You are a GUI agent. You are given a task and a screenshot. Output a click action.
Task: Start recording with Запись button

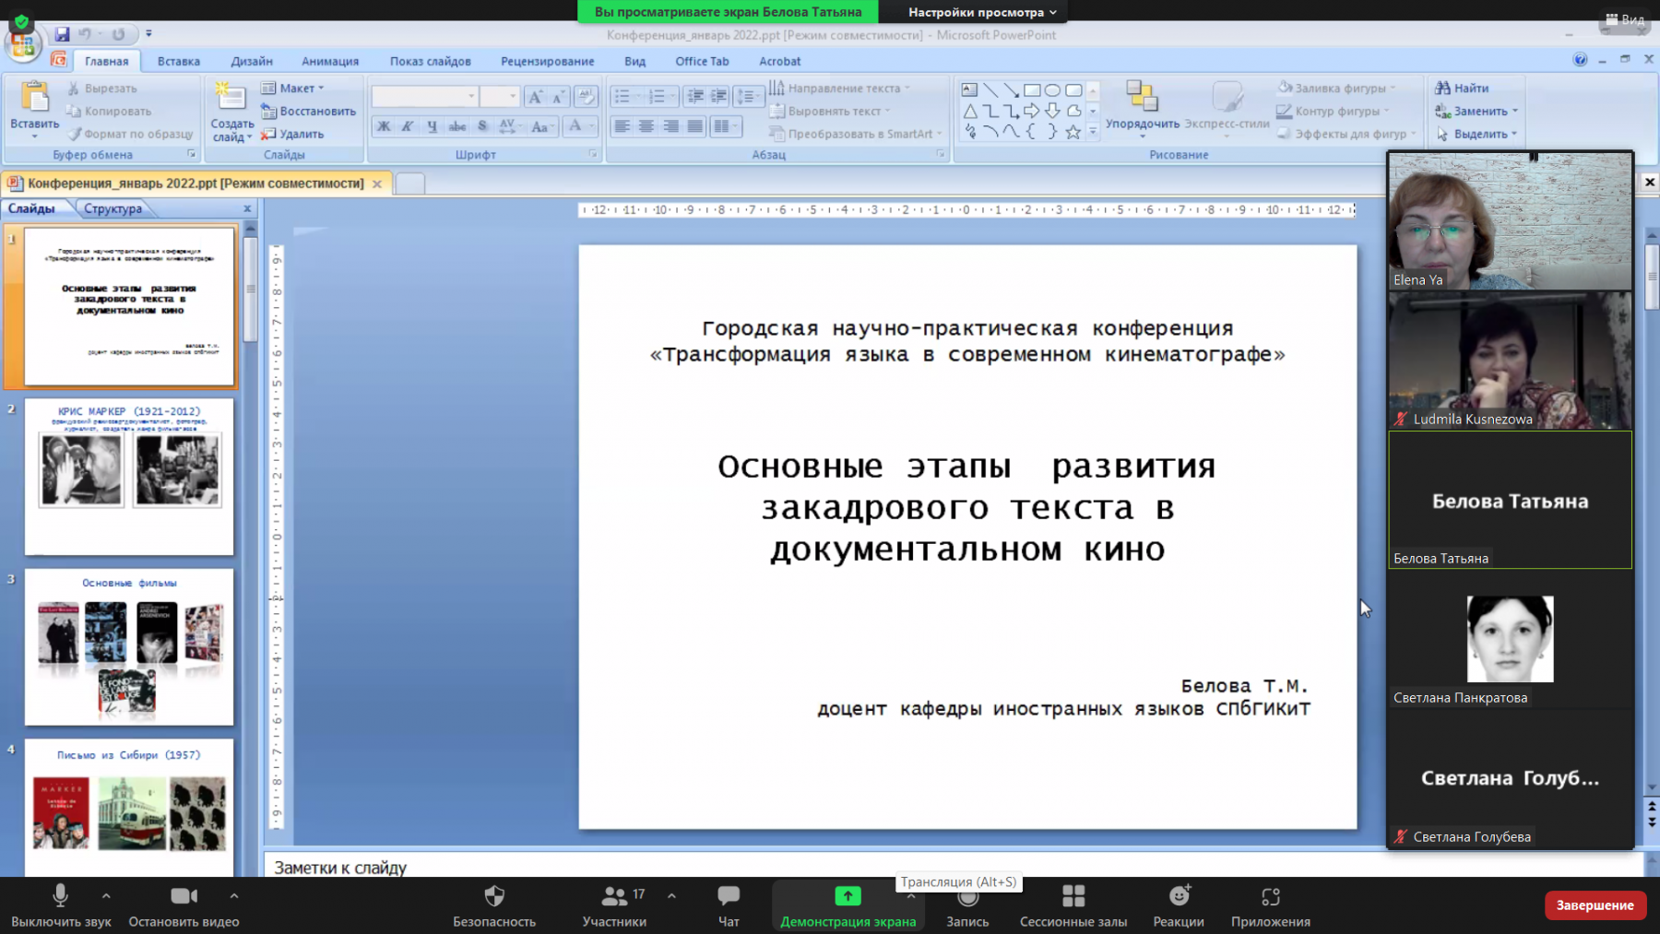pyautogui.click(x=967, y=904)
